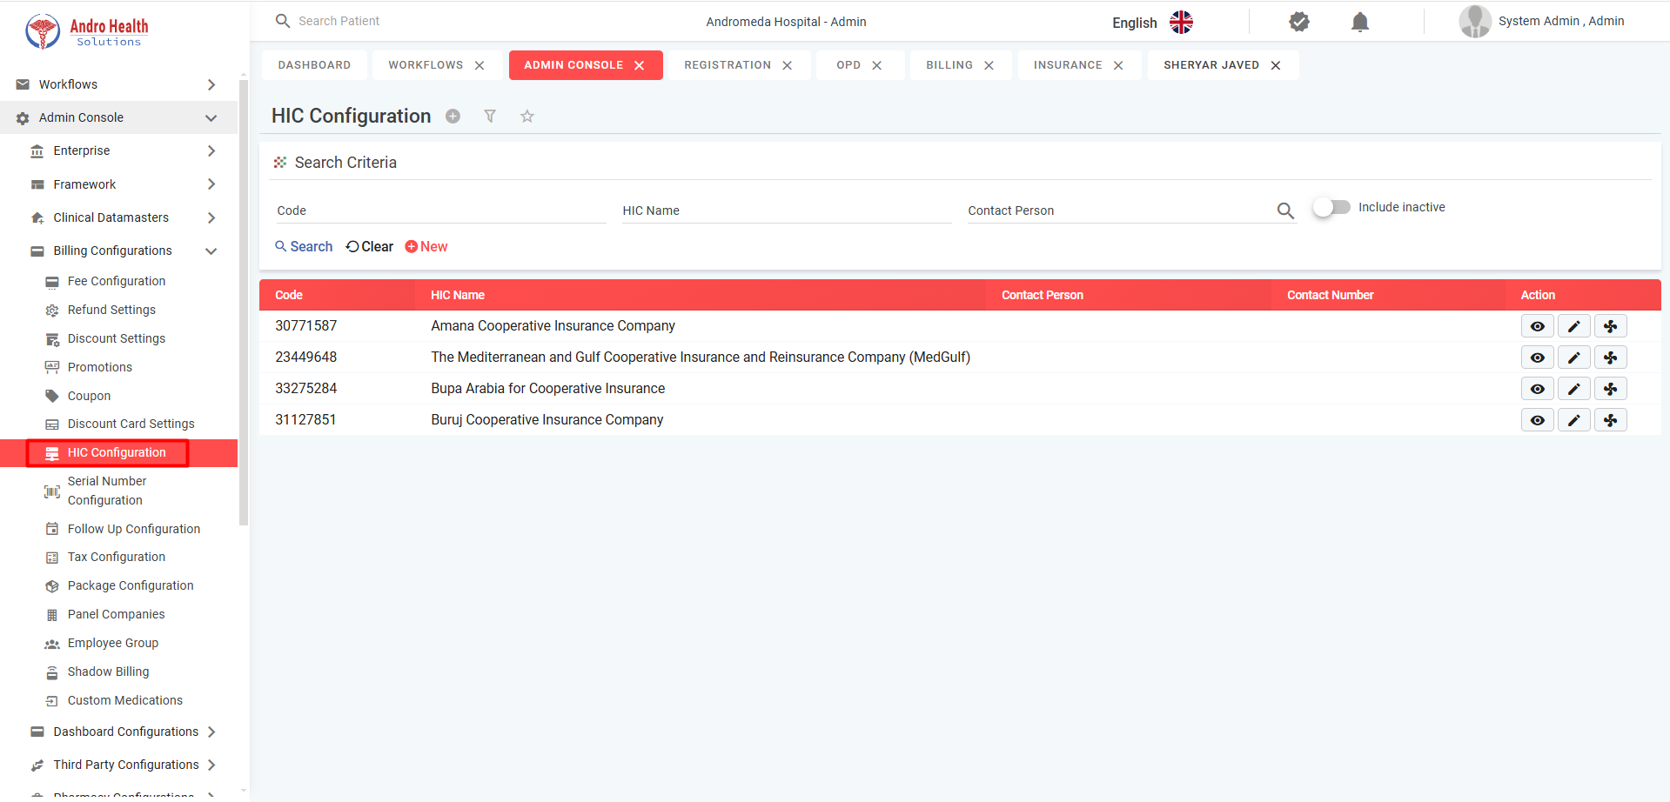
Task: Toggle the Include inactive switch
Action: point(1331,207)
